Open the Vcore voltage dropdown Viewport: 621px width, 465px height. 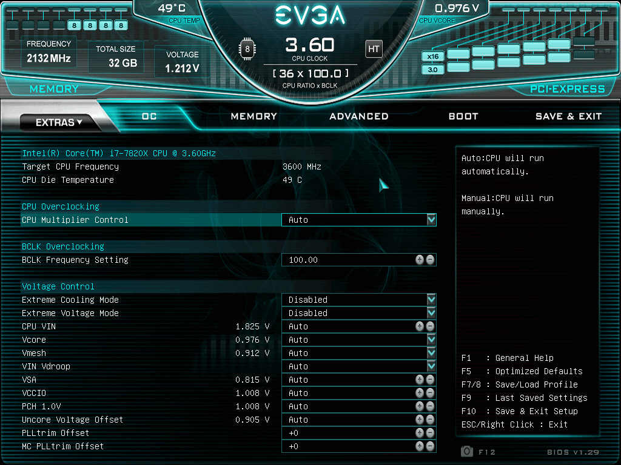pos(359,340)
